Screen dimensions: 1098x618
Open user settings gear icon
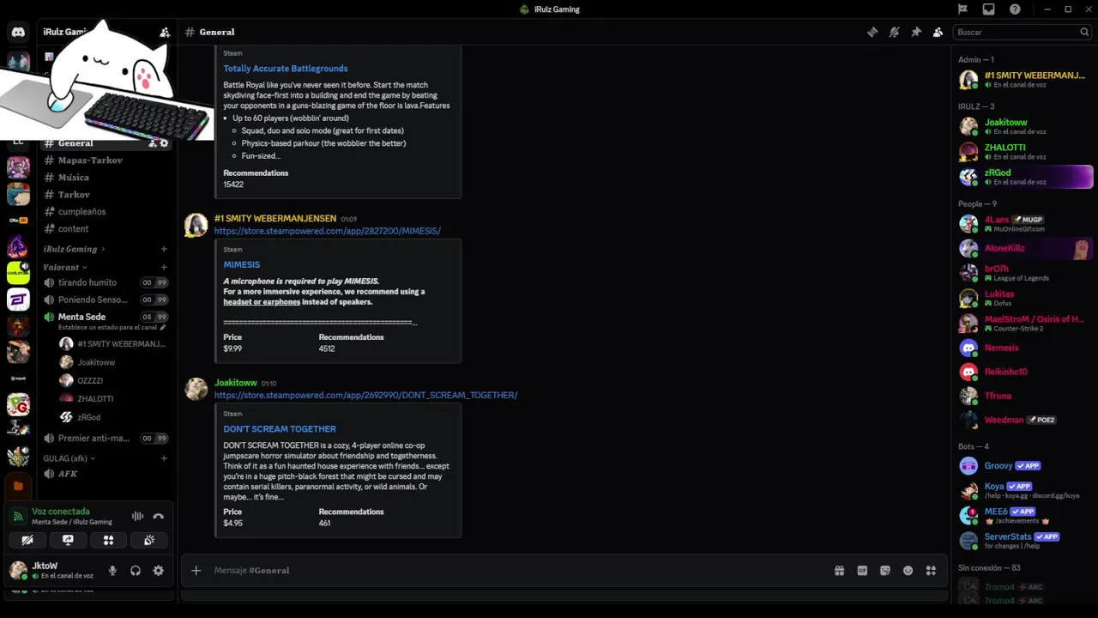point(158,570)
